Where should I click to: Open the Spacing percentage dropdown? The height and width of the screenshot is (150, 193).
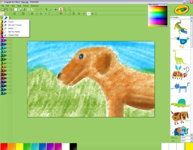pos(191,138)
